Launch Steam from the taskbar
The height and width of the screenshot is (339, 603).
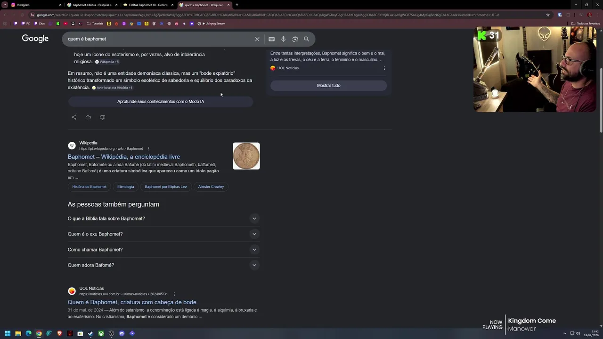click(x=90, y=333)
